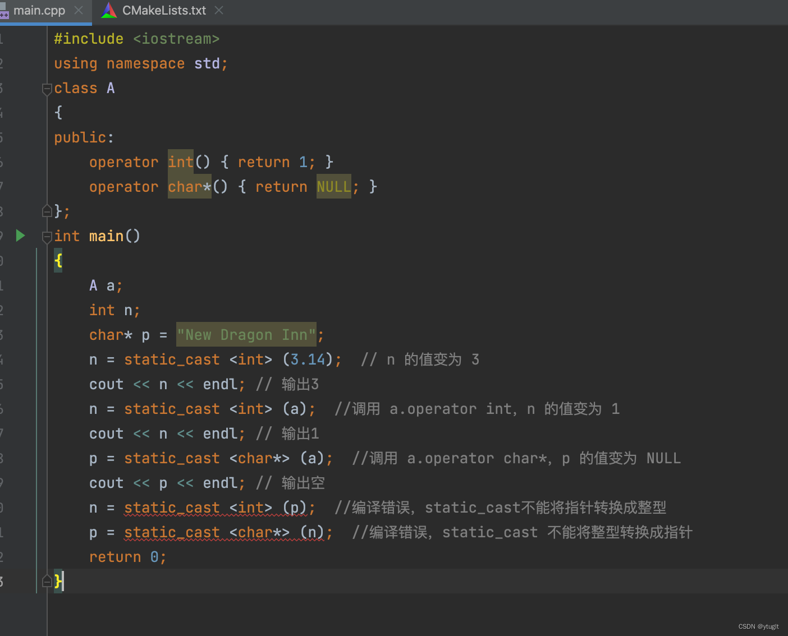
Task: Close the main.cpp tab
Action: click(x=79, y=11)
